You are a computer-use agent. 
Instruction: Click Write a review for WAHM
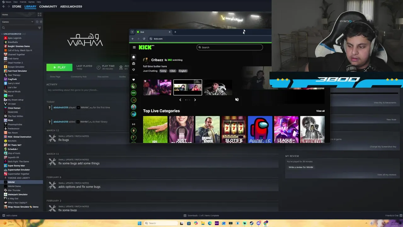pyautogui.click(x=301, y=167)
